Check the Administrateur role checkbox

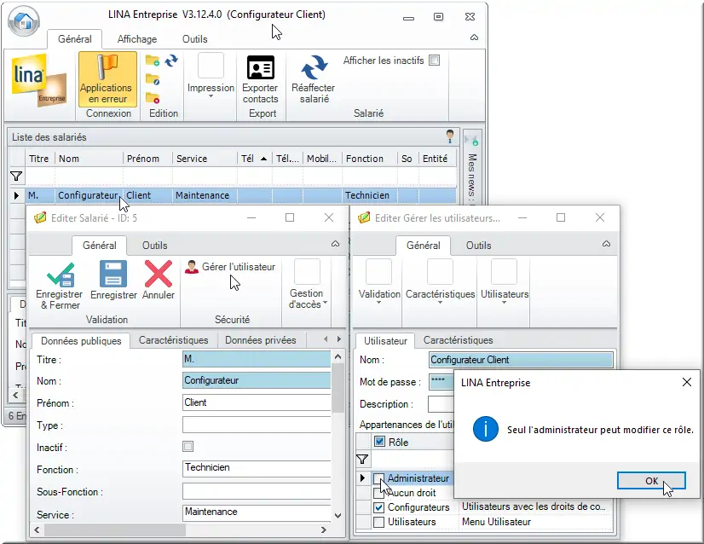point(379,478)
